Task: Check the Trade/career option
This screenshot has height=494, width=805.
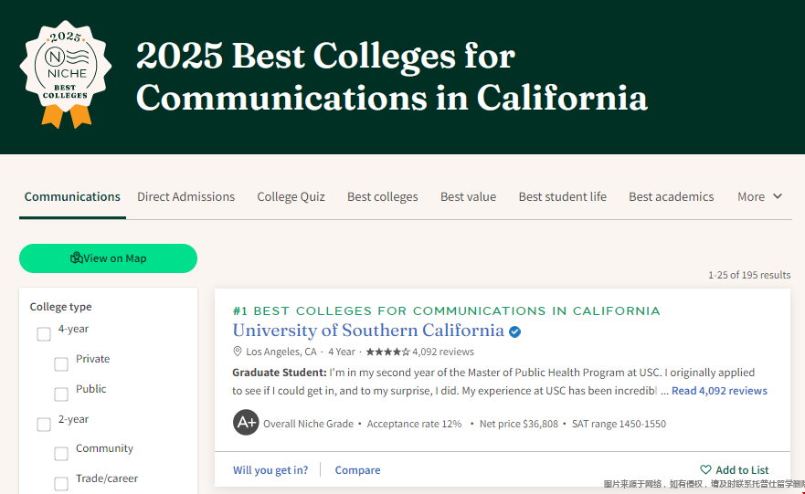Action: [61, 483]
